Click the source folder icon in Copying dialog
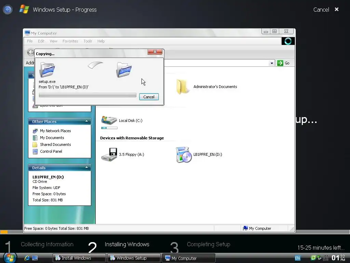The image size is (350, 263). pos(47,70)
